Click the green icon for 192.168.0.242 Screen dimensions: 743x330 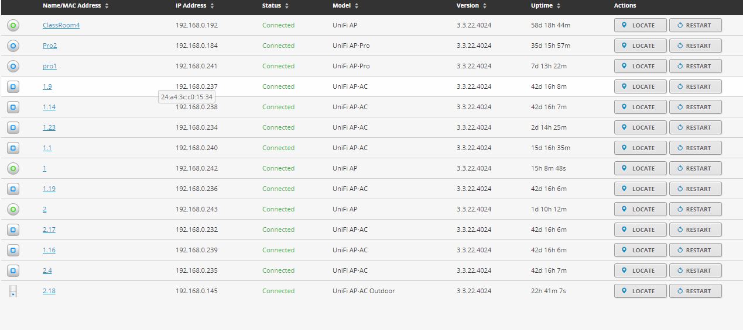[13, 169]
